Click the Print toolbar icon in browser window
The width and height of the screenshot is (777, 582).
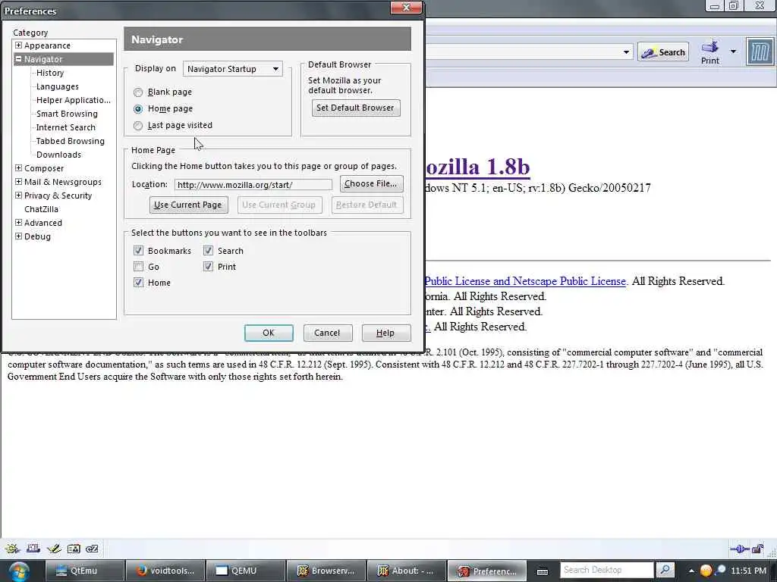pyautogui.click(x=709, y=52)
